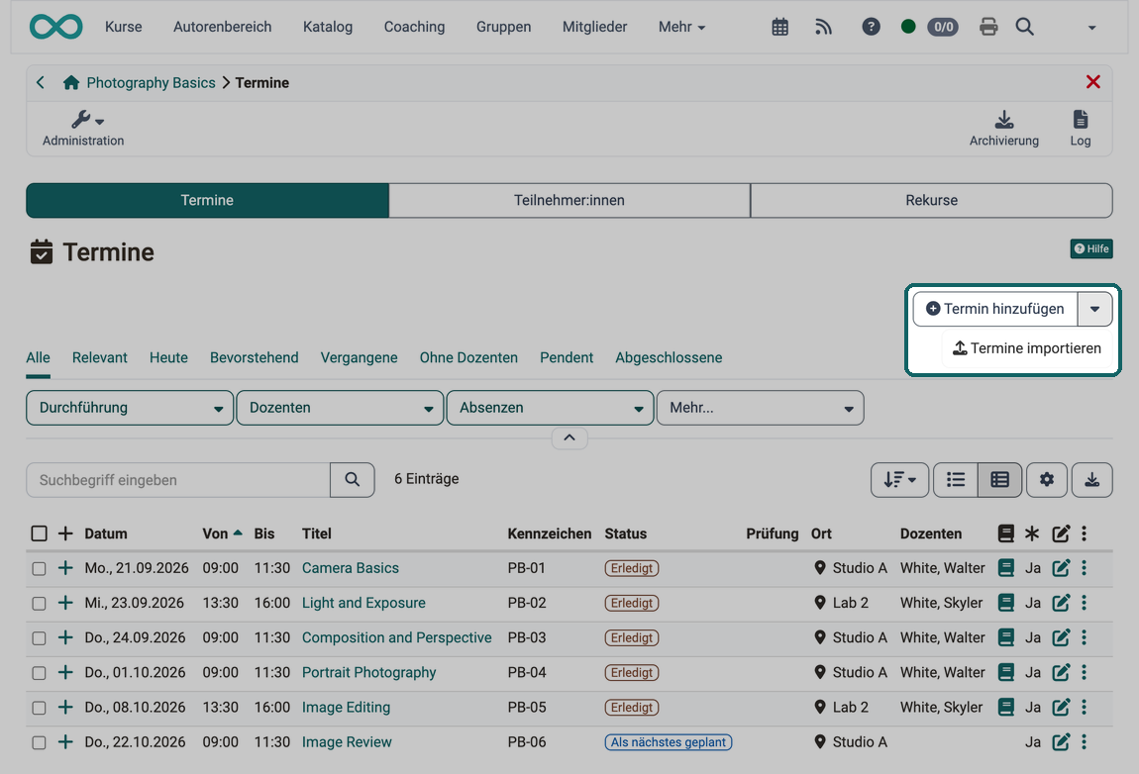Close the course with the red X
The image size is (1139, 774).
tap(1092, 82)
